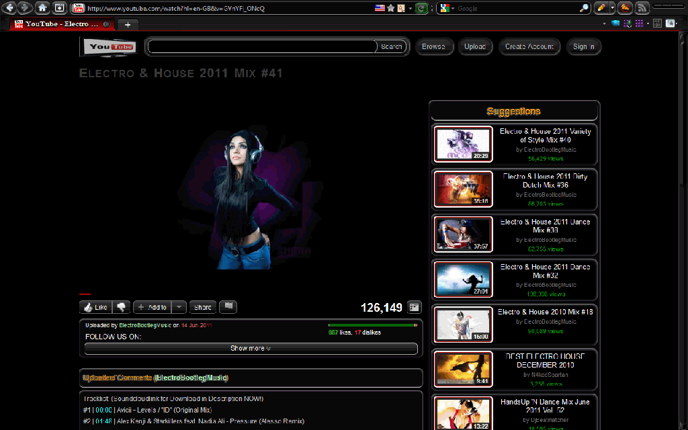Click the plain purple tab-groups grid icon

640,24
